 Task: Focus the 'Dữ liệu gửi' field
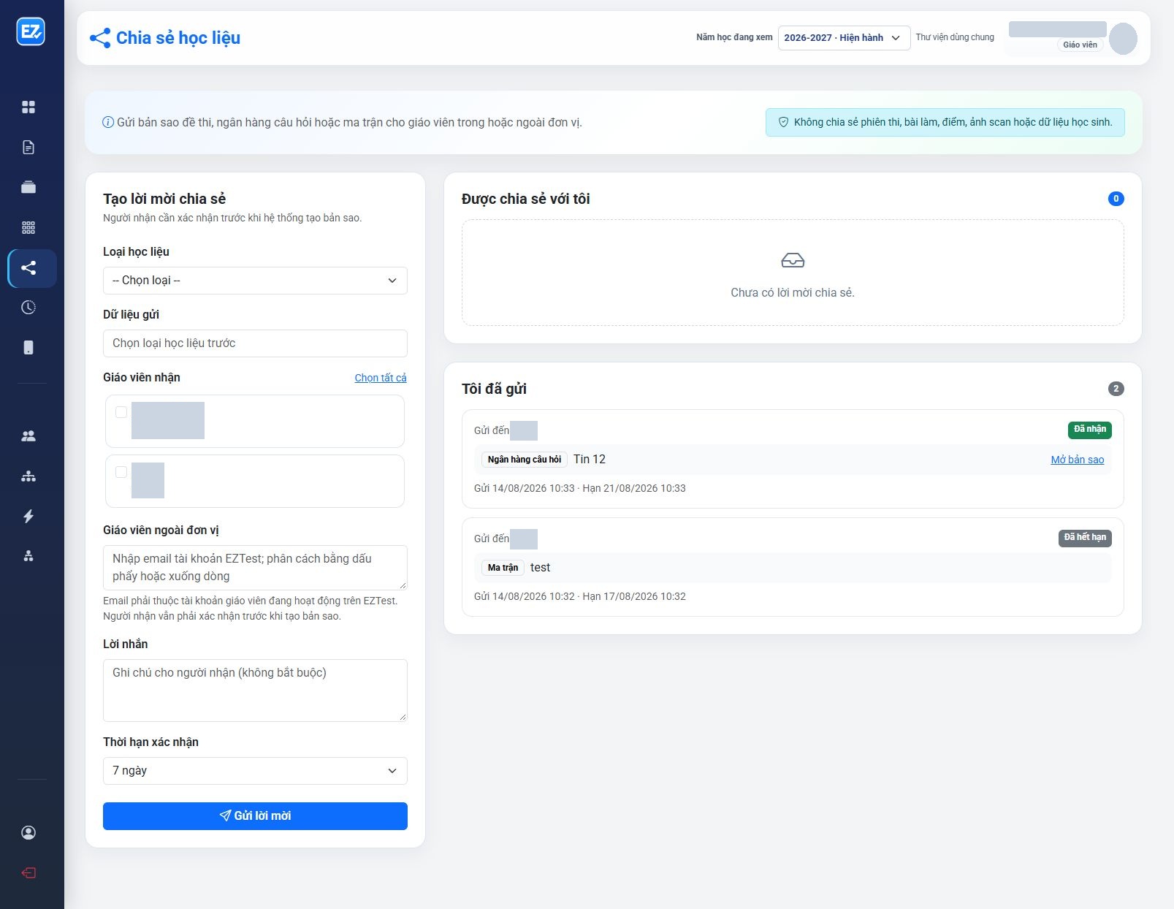coord(255,343)
